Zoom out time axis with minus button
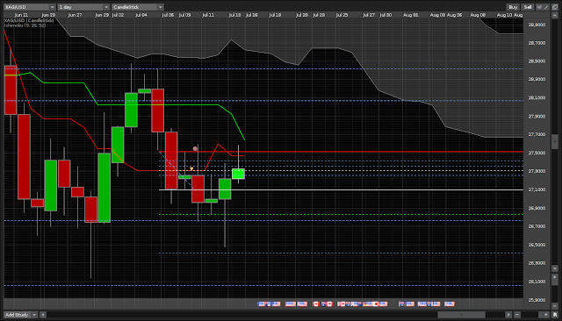 (517, 315)
